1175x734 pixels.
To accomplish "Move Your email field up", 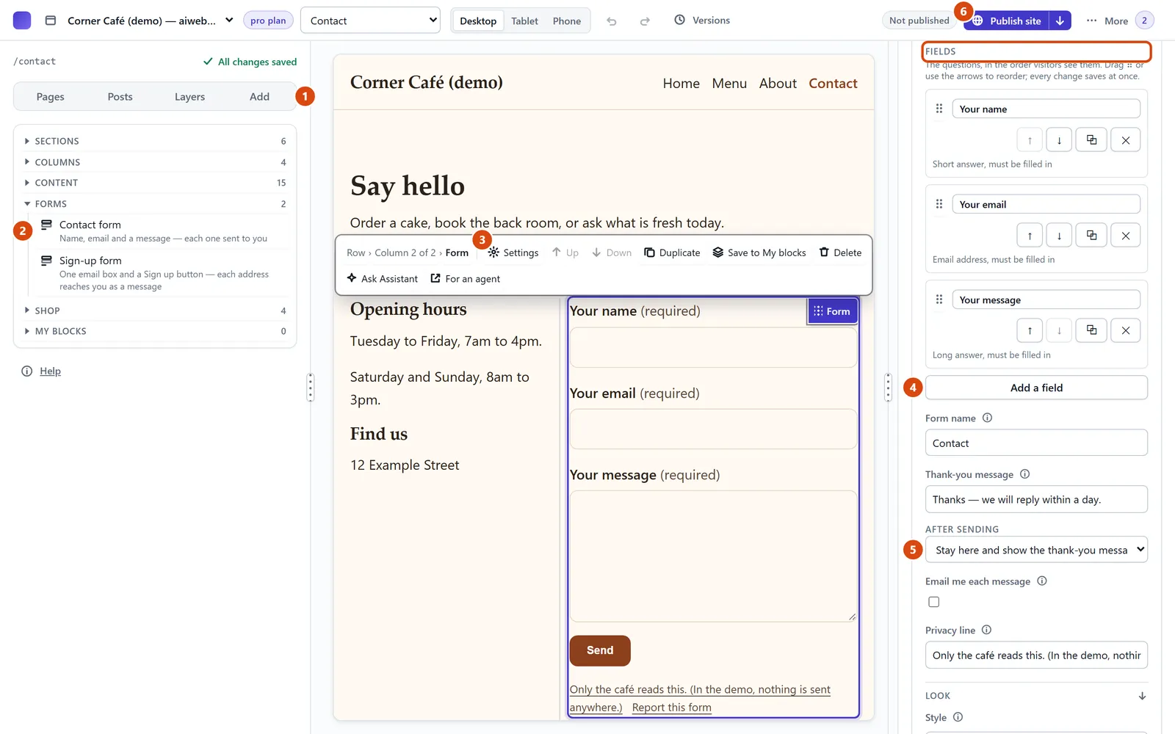I will [x=1030, y=236].
